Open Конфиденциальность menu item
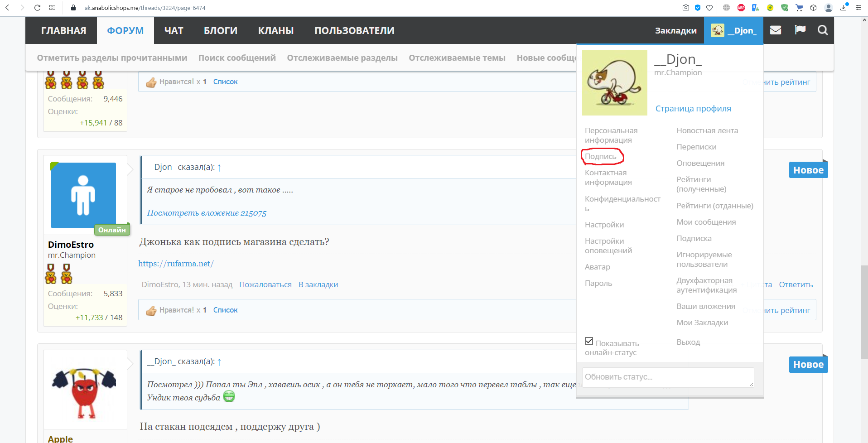 coord(622,204)
